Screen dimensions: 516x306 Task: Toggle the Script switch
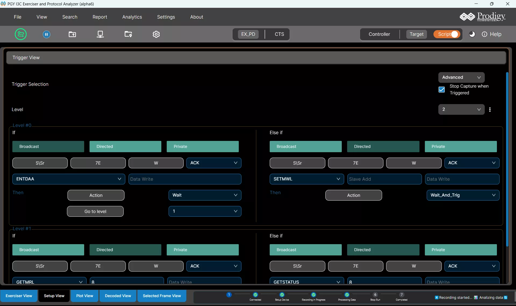tap(447, 34)
